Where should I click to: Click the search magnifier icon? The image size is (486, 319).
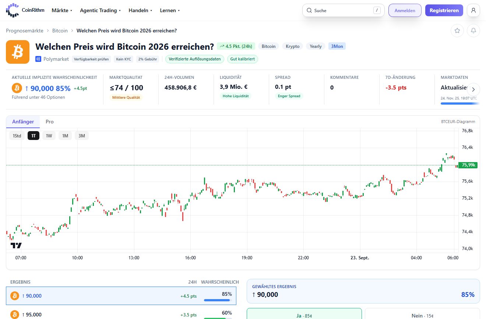[x=309, y=10]
